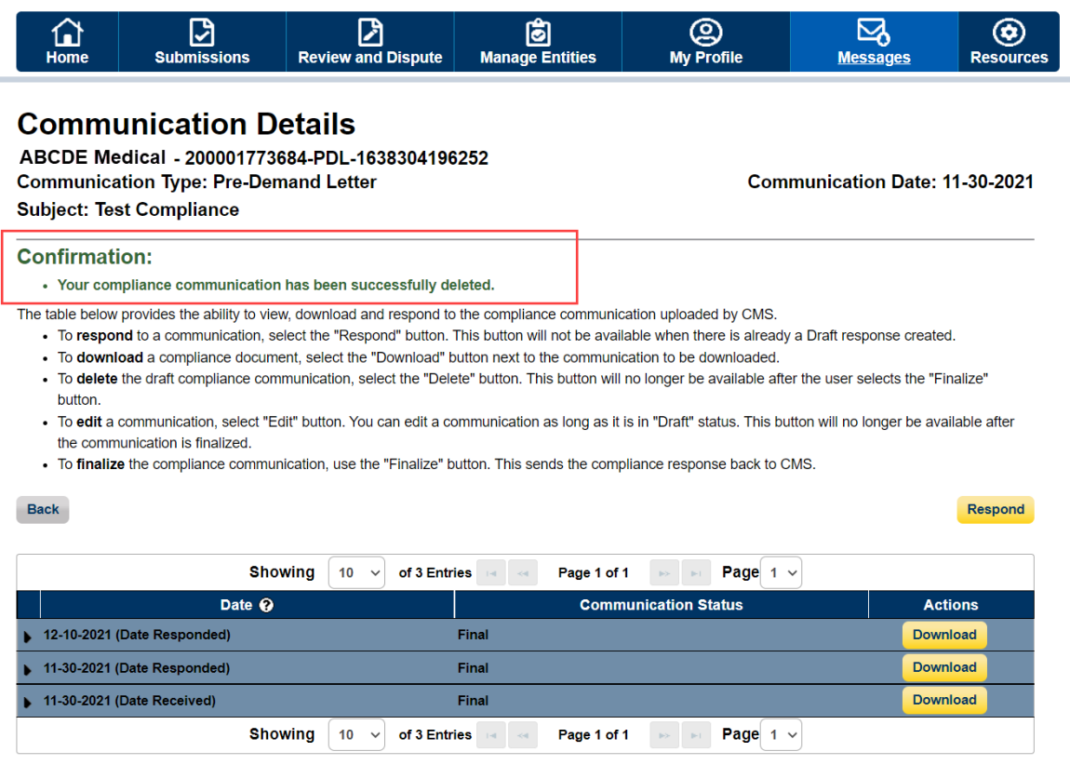Expand the 11-30-2021 Date Responded row
Viewport: 1070px width, 765px height.
click(x=28, y=669)
